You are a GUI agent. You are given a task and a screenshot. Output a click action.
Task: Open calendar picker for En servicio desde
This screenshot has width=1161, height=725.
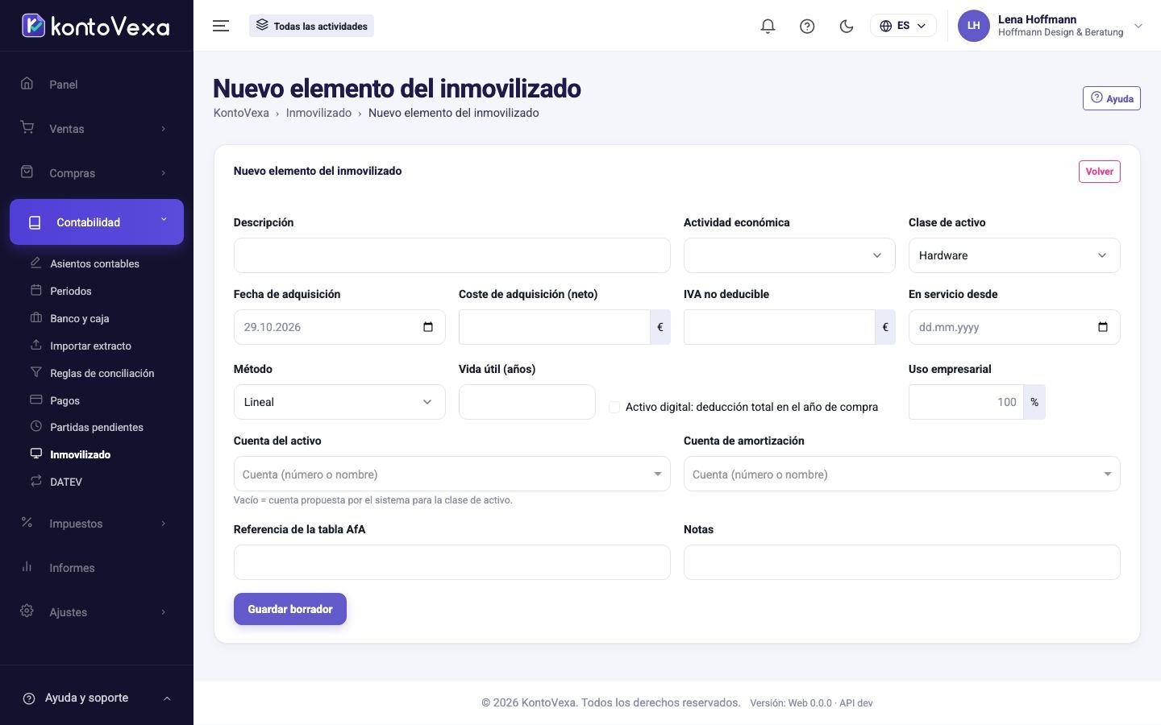[x=1103, y=327]
